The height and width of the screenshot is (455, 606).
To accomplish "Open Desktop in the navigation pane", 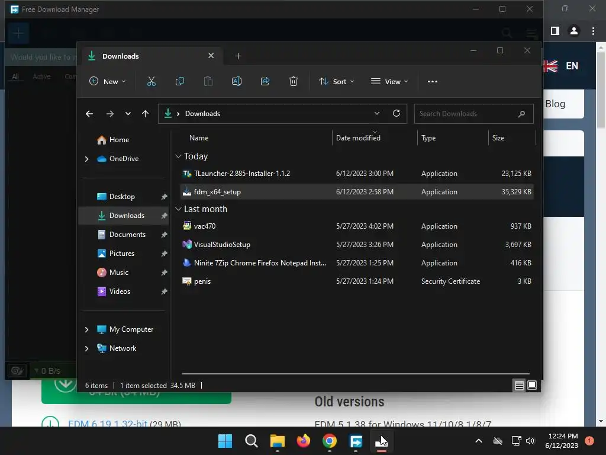I will [x=122, y=197].
